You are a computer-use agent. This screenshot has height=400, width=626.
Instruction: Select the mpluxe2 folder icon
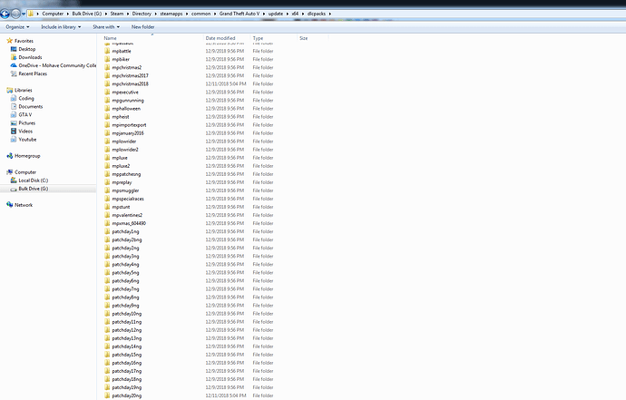pos(107,166)
